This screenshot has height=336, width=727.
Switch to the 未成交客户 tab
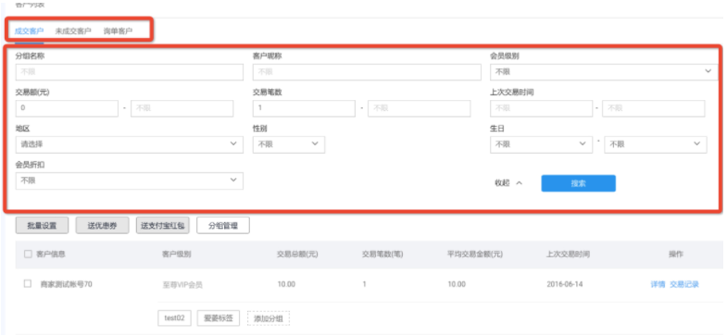coord(73,31)
